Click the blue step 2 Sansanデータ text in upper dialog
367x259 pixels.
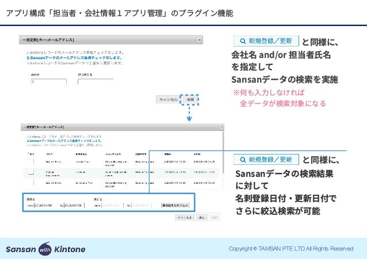click(x=74, y=57)
